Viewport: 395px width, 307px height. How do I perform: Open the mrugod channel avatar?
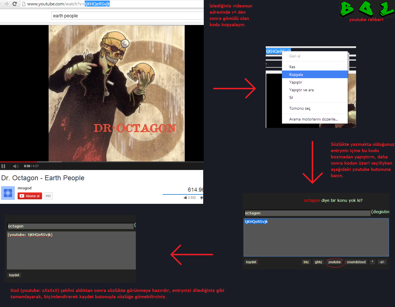click(x=8, y=193)
